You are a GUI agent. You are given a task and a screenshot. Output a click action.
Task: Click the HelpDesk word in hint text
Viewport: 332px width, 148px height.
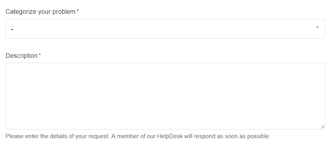(x=170, y=136)
